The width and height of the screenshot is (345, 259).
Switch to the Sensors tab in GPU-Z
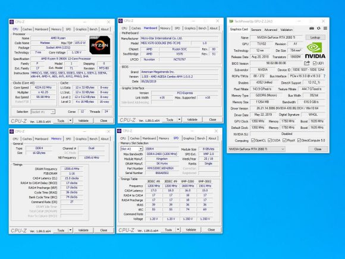click(x=256, y=30)
